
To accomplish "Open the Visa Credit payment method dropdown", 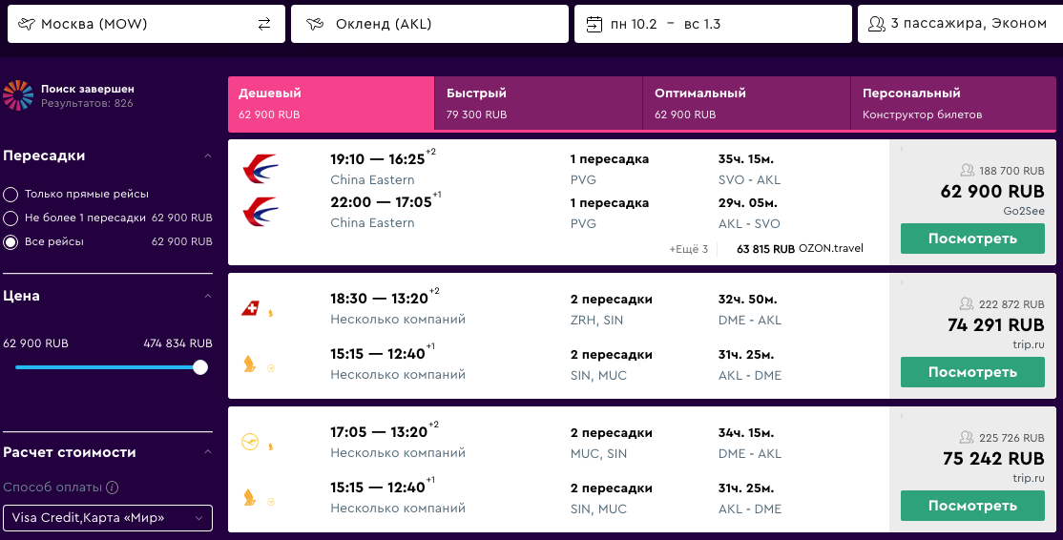I will click(108, 518).
